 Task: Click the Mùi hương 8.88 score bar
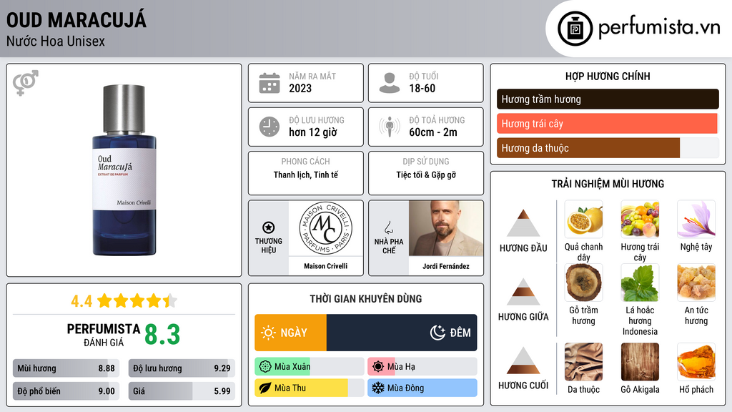click(x=66, y=368)
